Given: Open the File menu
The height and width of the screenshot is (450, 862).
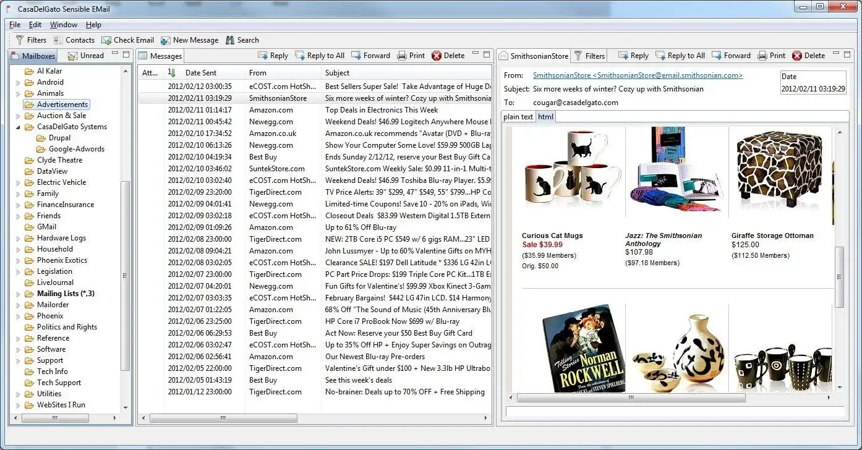Looking at the screenshot, I should click(15, 25).
